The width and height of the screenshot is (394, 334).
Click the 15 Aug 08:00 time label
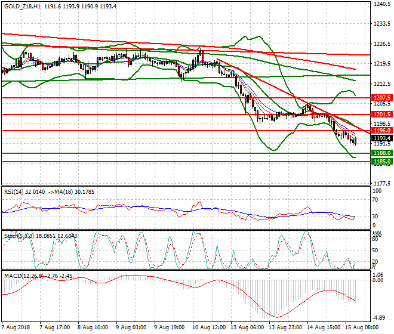click(x=362, y=327)
